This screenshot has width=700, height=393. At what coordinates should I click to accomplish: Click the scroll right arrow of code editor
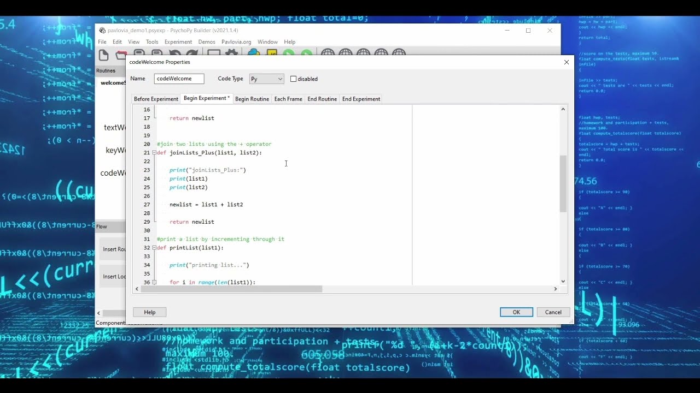point(555,289)
